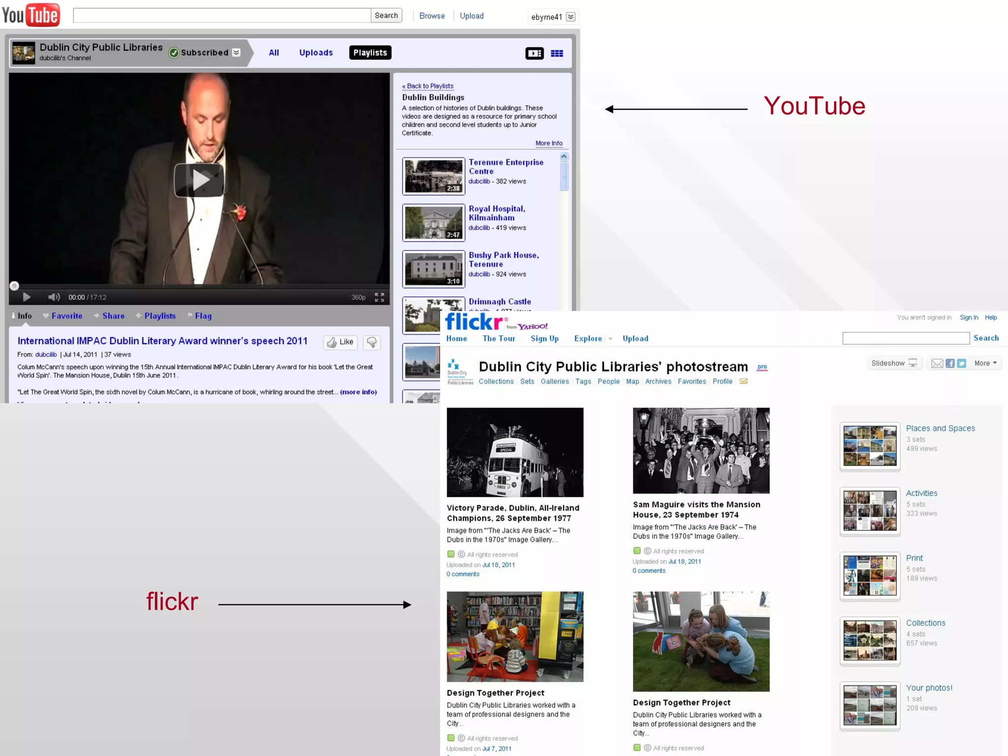
Task: Click the Dublin City Public Libraries channel avatar
Action: [x=24, y=53]
